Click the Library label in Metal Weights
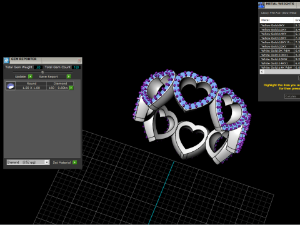Screen dimensions: 300x225 click(x=279, y=13)
